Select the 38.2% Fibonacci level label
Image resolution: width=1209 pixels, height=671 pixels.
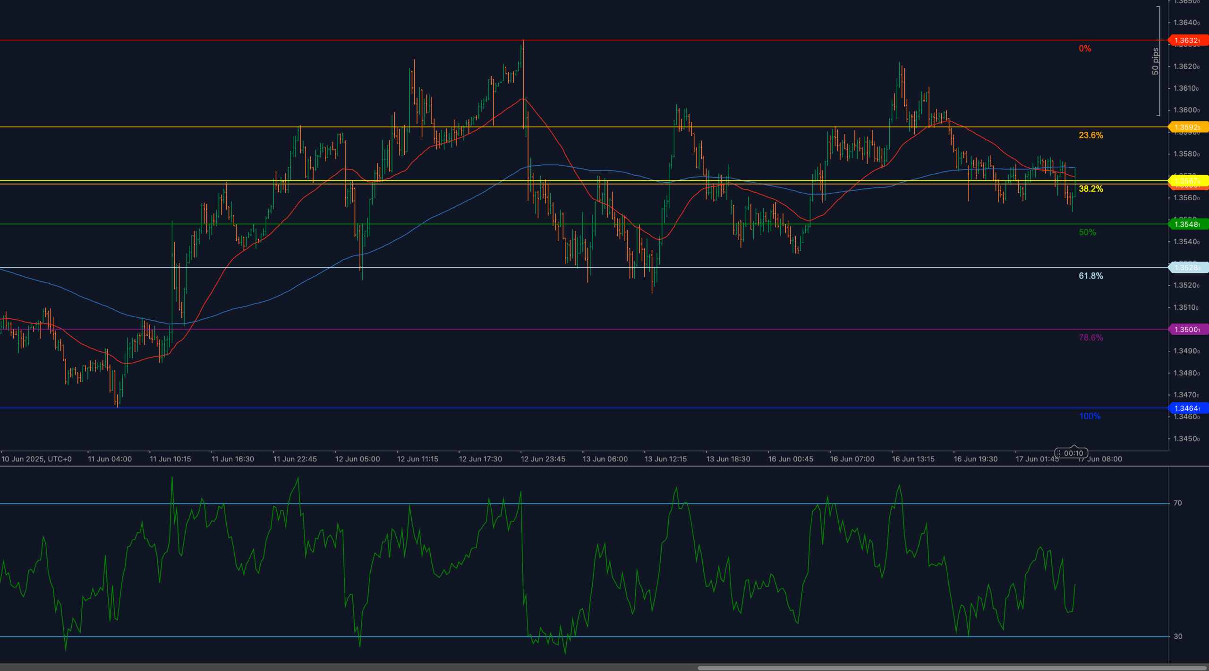1091,189
